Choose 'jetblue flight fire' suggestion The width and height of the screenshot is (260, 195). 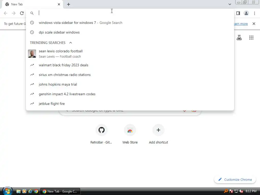point(130,104)
